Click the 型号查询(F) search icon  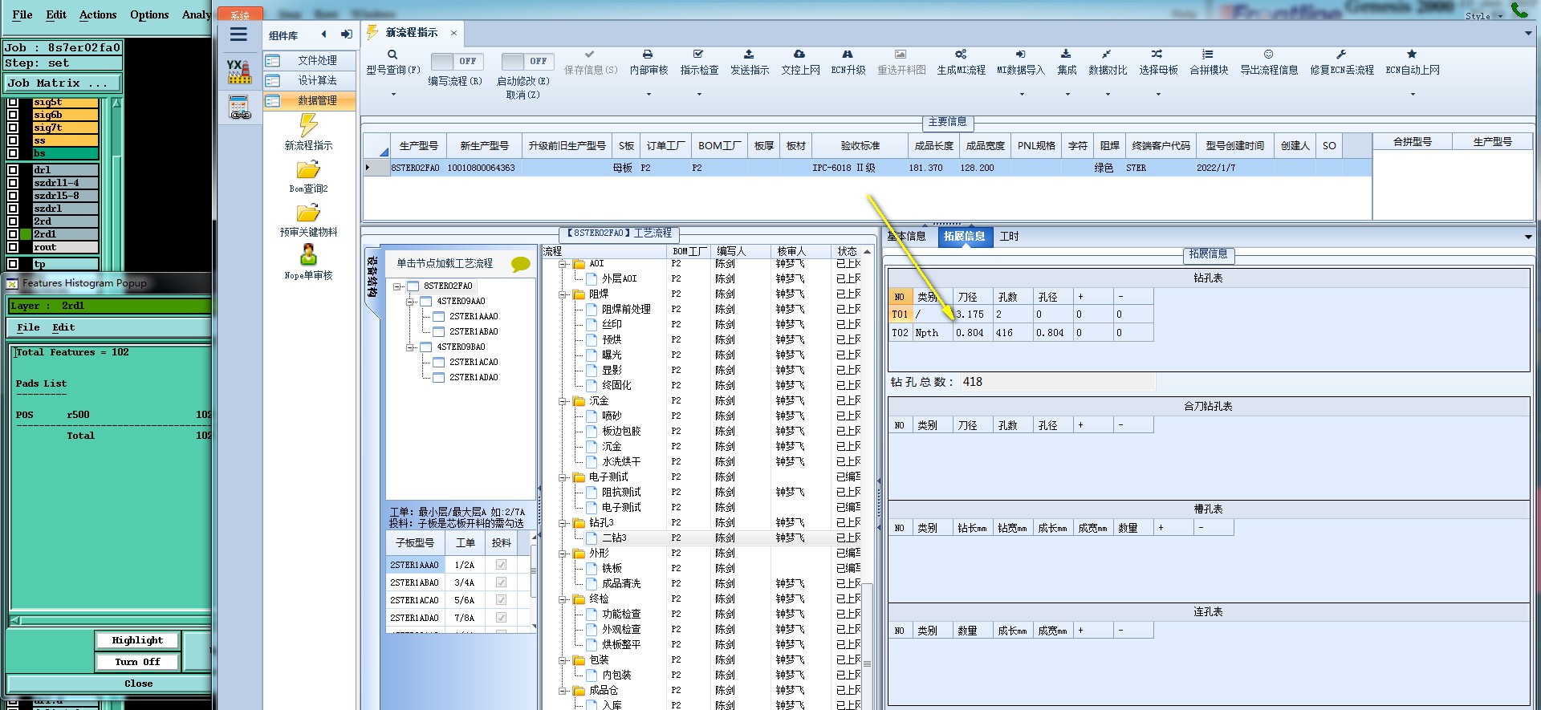[392, 55]
